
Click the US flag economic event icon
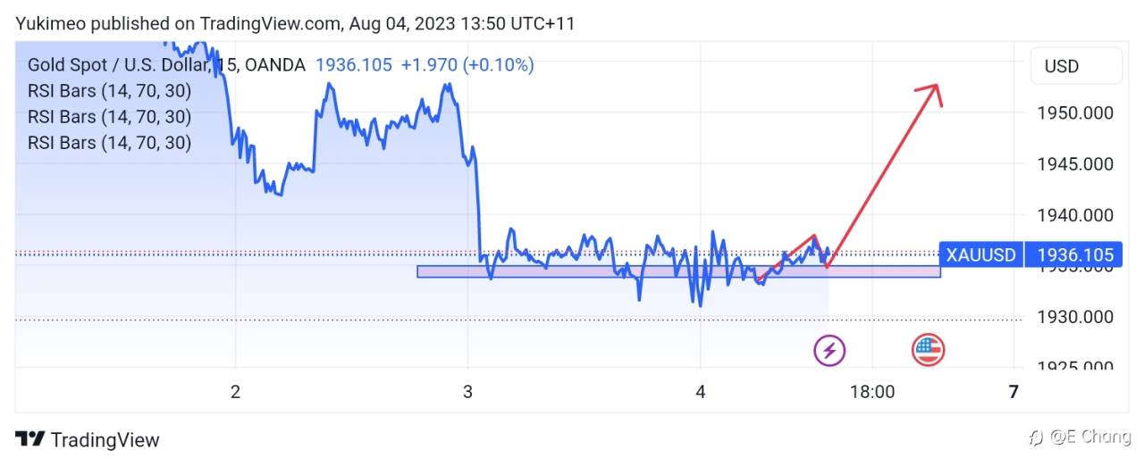928,350
